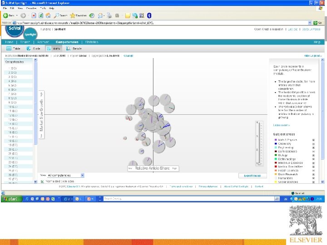Open the Account navigation tab

pyautogui.click(x=43, y=42)
